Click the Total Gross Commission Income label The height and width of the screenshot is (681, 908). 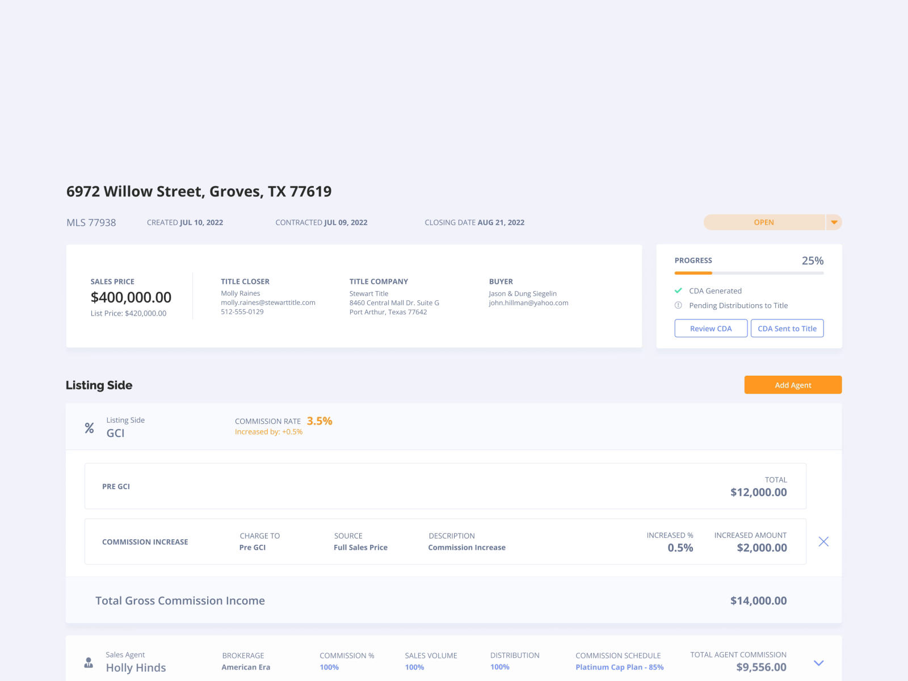tap(180, 600)
